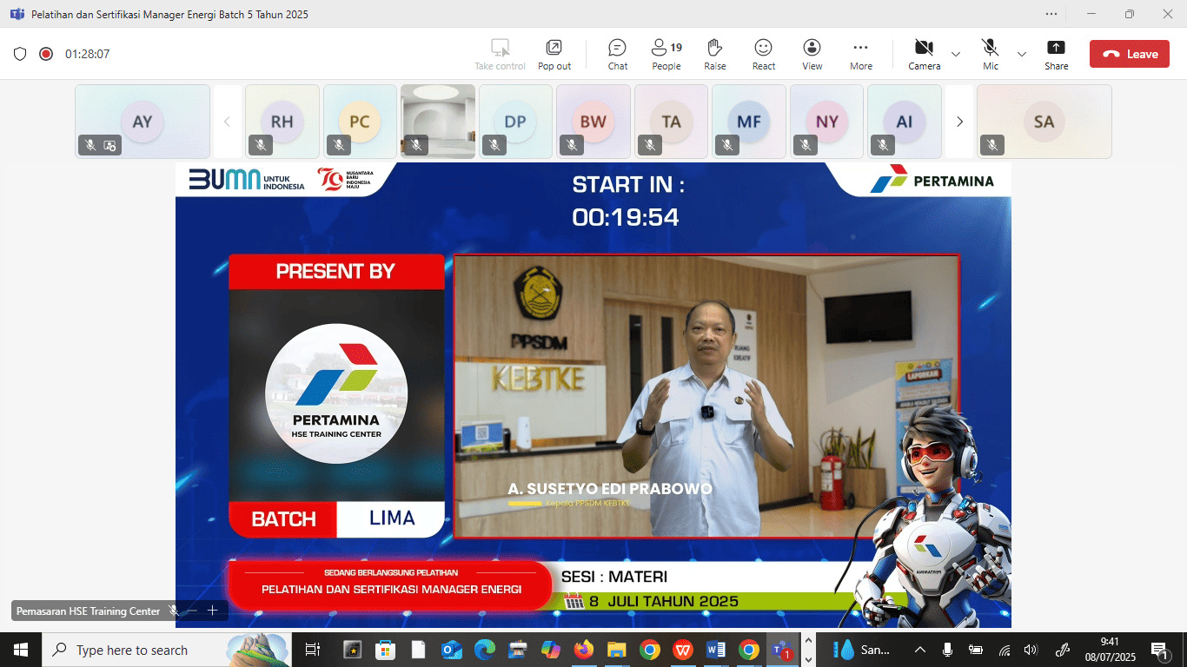Open the volume control in tray
The height and width of the screenshot is (667, 1187).
pyautogui.click(x=1031, y=650)
